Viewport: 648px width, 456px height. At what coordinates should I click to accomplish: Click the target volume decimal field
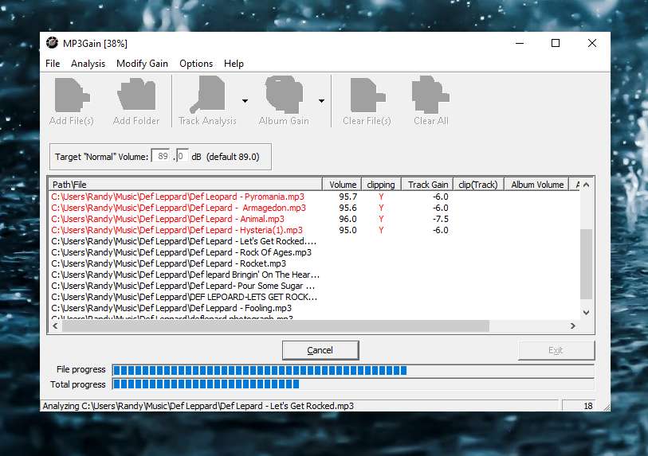click(x=183, y=156)
